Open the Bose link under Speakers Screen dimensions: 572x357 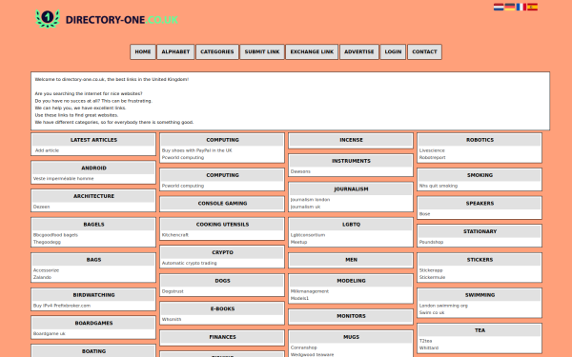(x=424, y=214)
